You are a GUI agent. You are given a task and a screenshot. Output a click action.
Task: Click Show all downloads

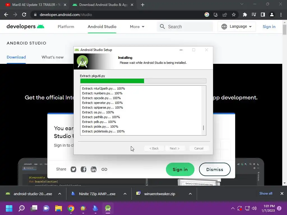pyautogui.click(x=266, y=193)
